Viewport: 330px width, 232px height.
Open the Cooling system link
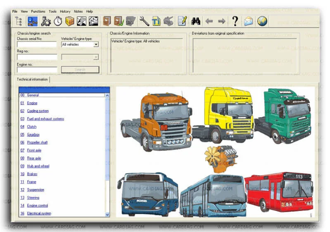[38, 111]
